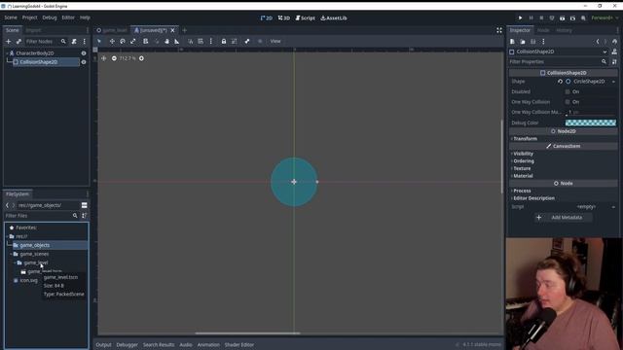The image size is (623, 350).
Task: Click the group selected nodes icon
Action: point(234,41)
